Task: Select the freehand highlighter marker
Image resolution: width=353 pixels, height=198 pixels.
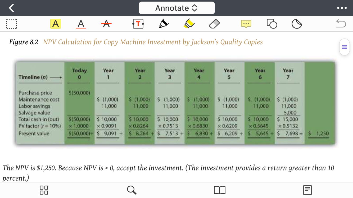Action: (189, 23)
